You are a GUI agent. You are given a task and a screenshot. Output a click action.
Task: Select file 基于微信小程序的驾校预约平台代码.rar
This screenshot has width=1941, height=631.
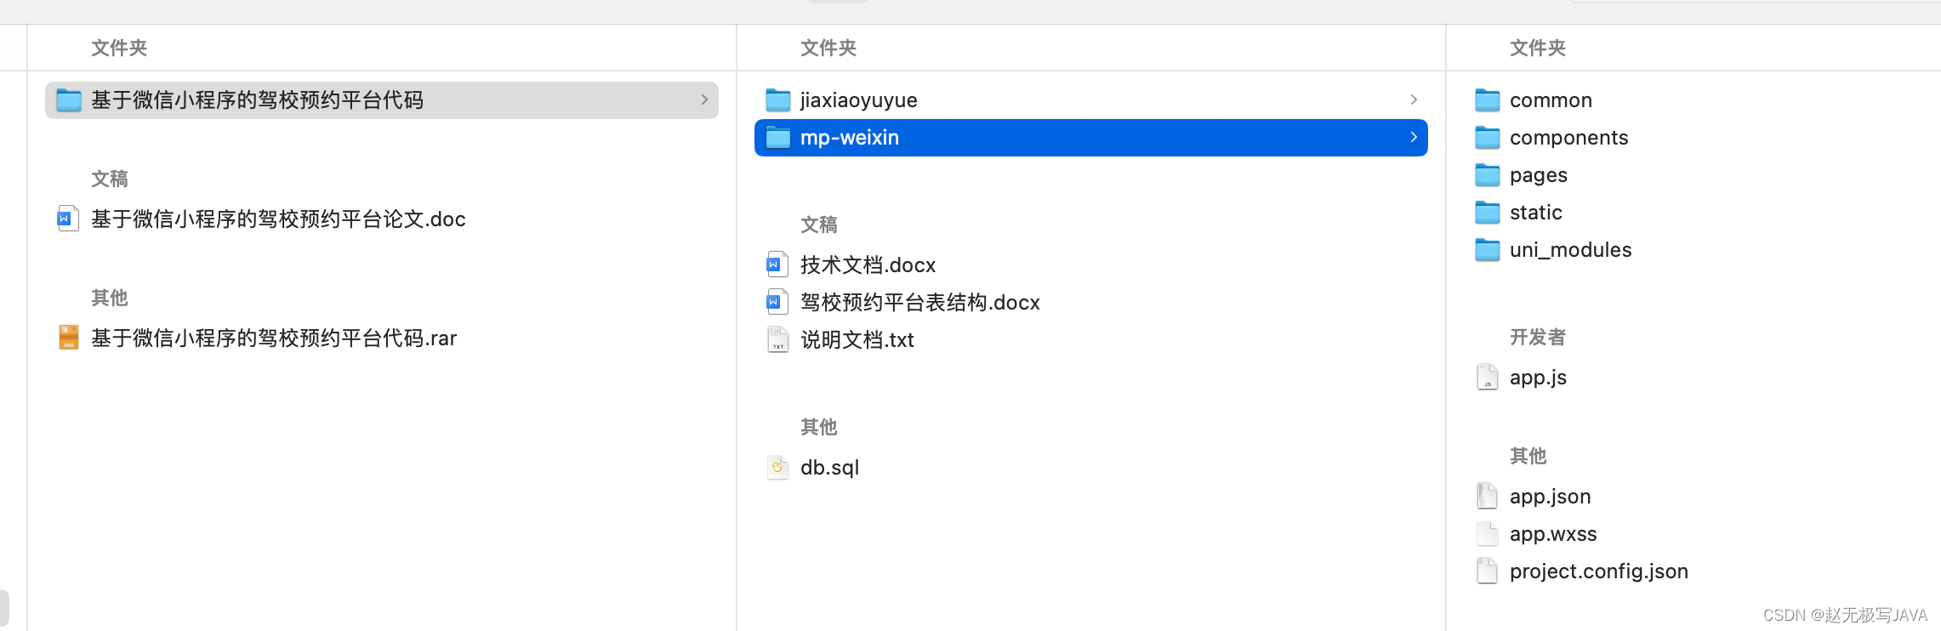coord(274,338)
